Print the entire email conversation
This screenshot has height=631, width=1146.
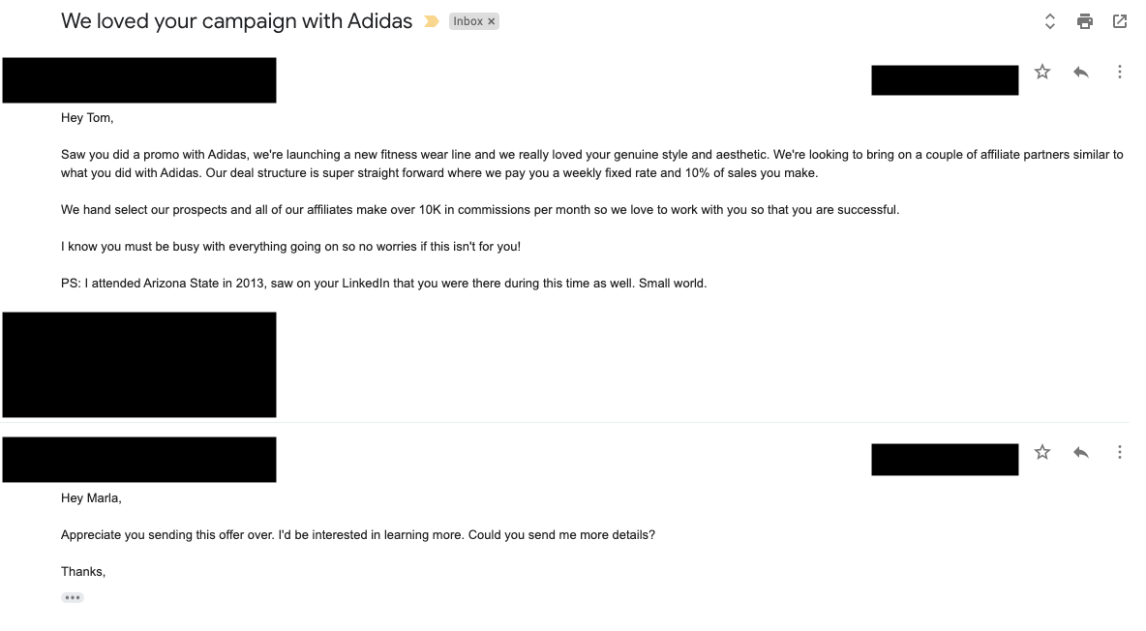(x=1085, y=21)
